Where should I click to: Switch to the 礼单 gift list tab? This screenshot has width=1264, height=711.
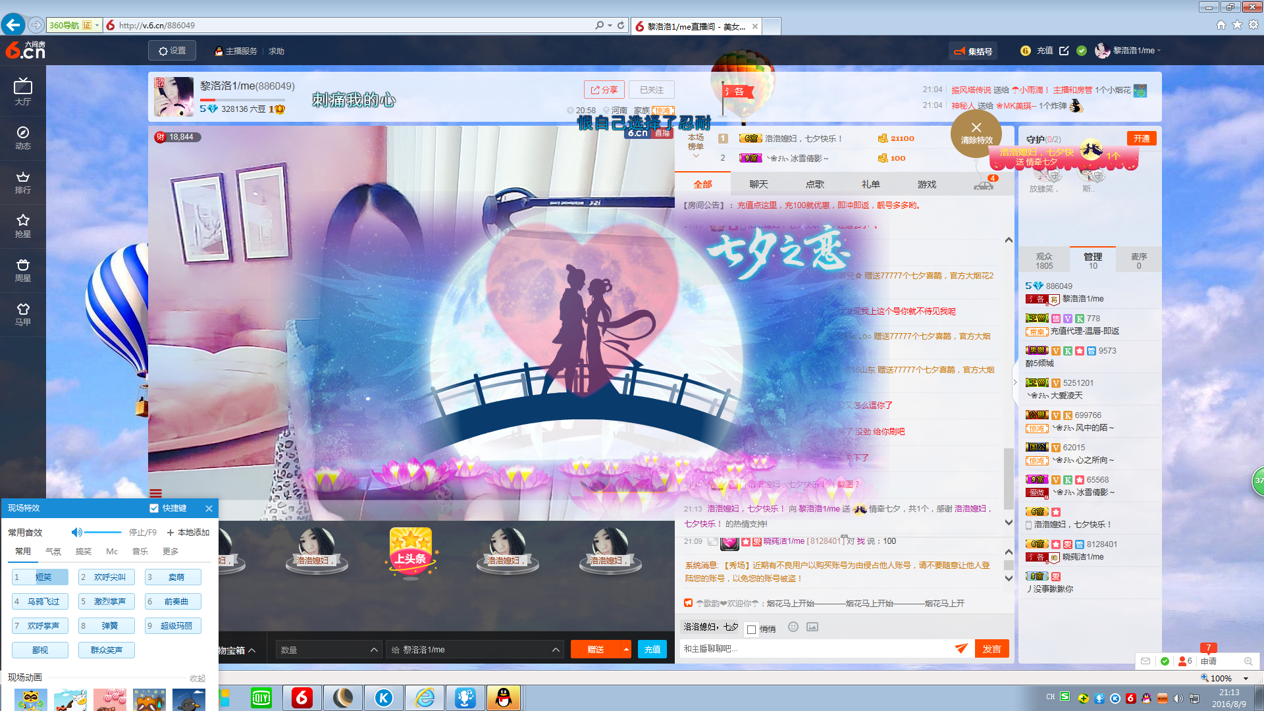[871, 184]
